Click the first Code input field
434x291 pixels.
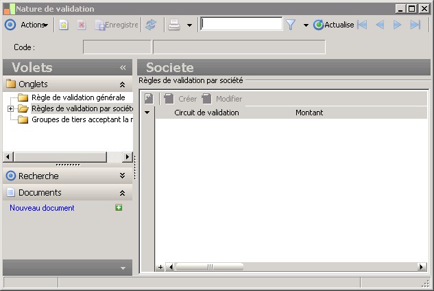tap(117, 47)
